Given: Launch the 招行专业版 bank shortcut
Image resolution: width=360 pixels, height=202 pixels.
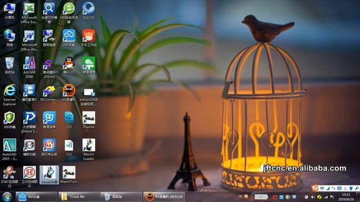Looking at the screenshot, I should tap(49, 147).
